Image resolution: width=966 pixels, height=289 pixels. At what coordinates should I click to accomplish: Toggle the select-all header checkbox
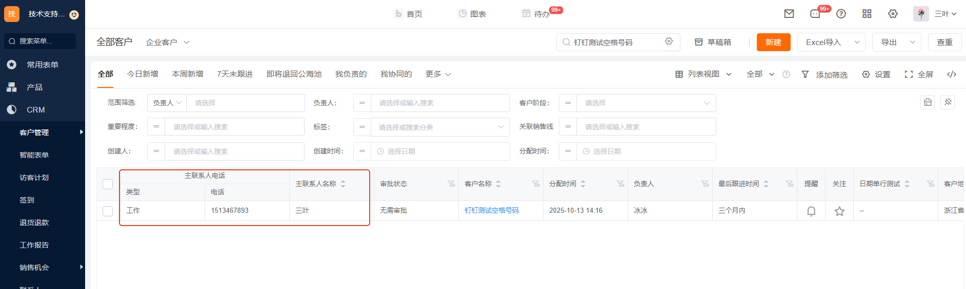[108, 184]
